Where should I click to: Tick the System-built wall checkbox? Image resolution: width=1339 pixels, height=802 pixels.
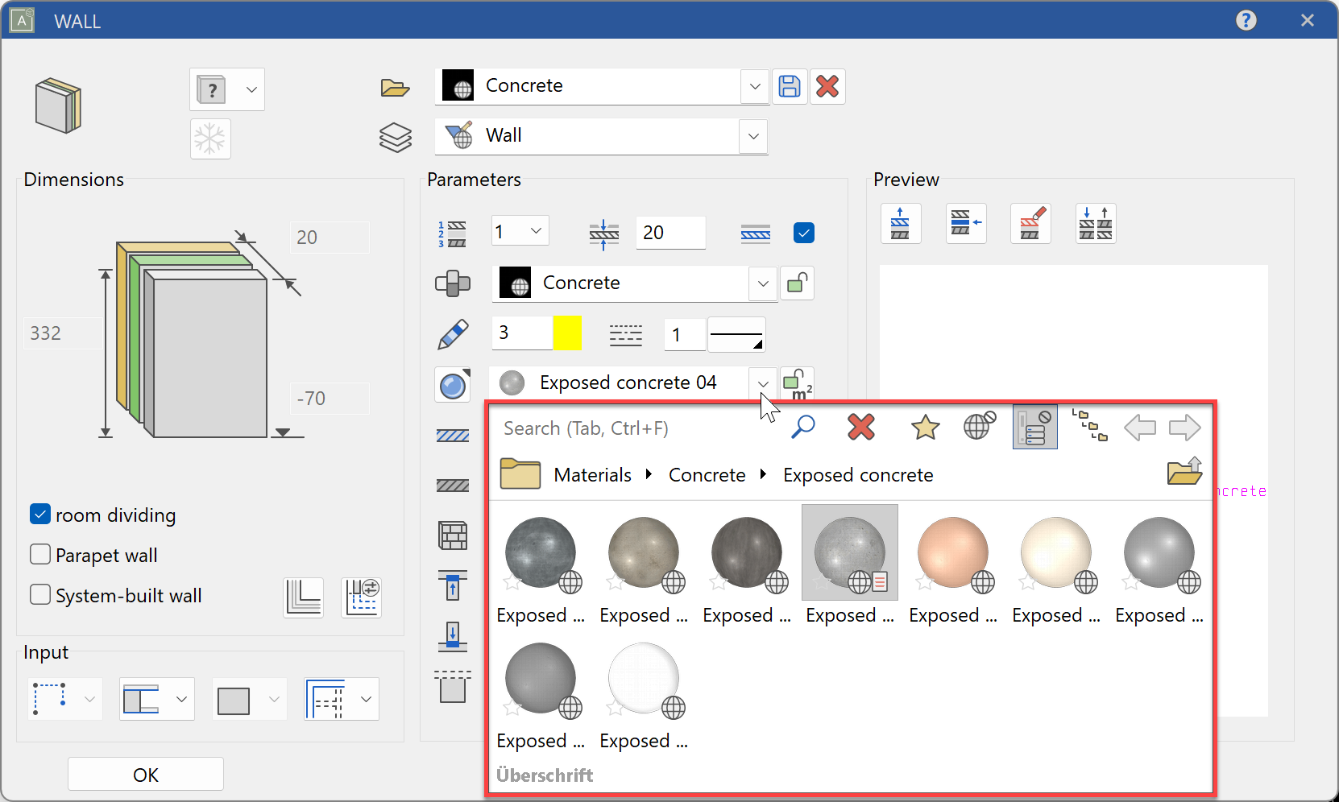[x=40, y=595]
